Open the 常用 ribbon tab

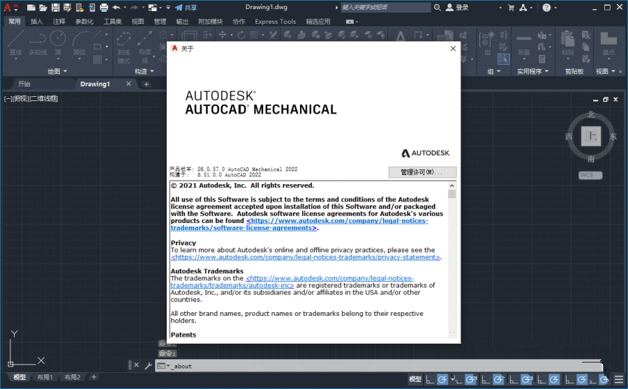(15, 22)
